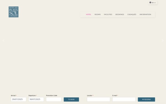Focus the Locator input field
Image resolution: width=166 pixels, height=104 pixels.
(x=98, y=100)
